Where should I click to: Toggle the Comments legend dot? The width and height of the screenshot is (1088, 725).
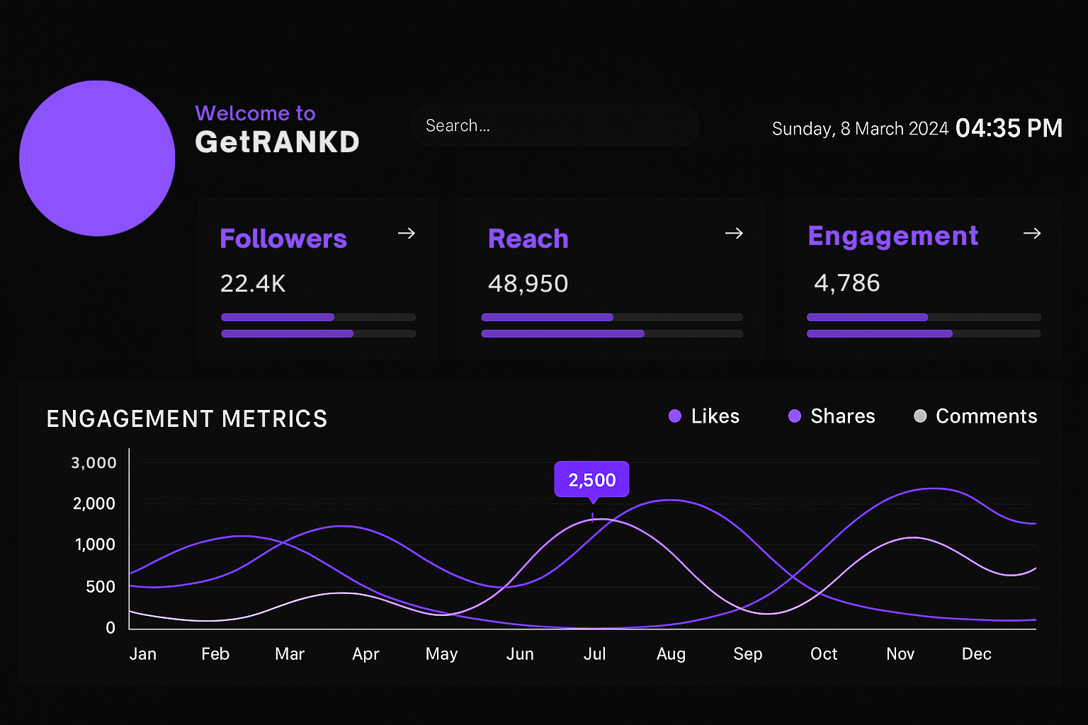(920, 416)
